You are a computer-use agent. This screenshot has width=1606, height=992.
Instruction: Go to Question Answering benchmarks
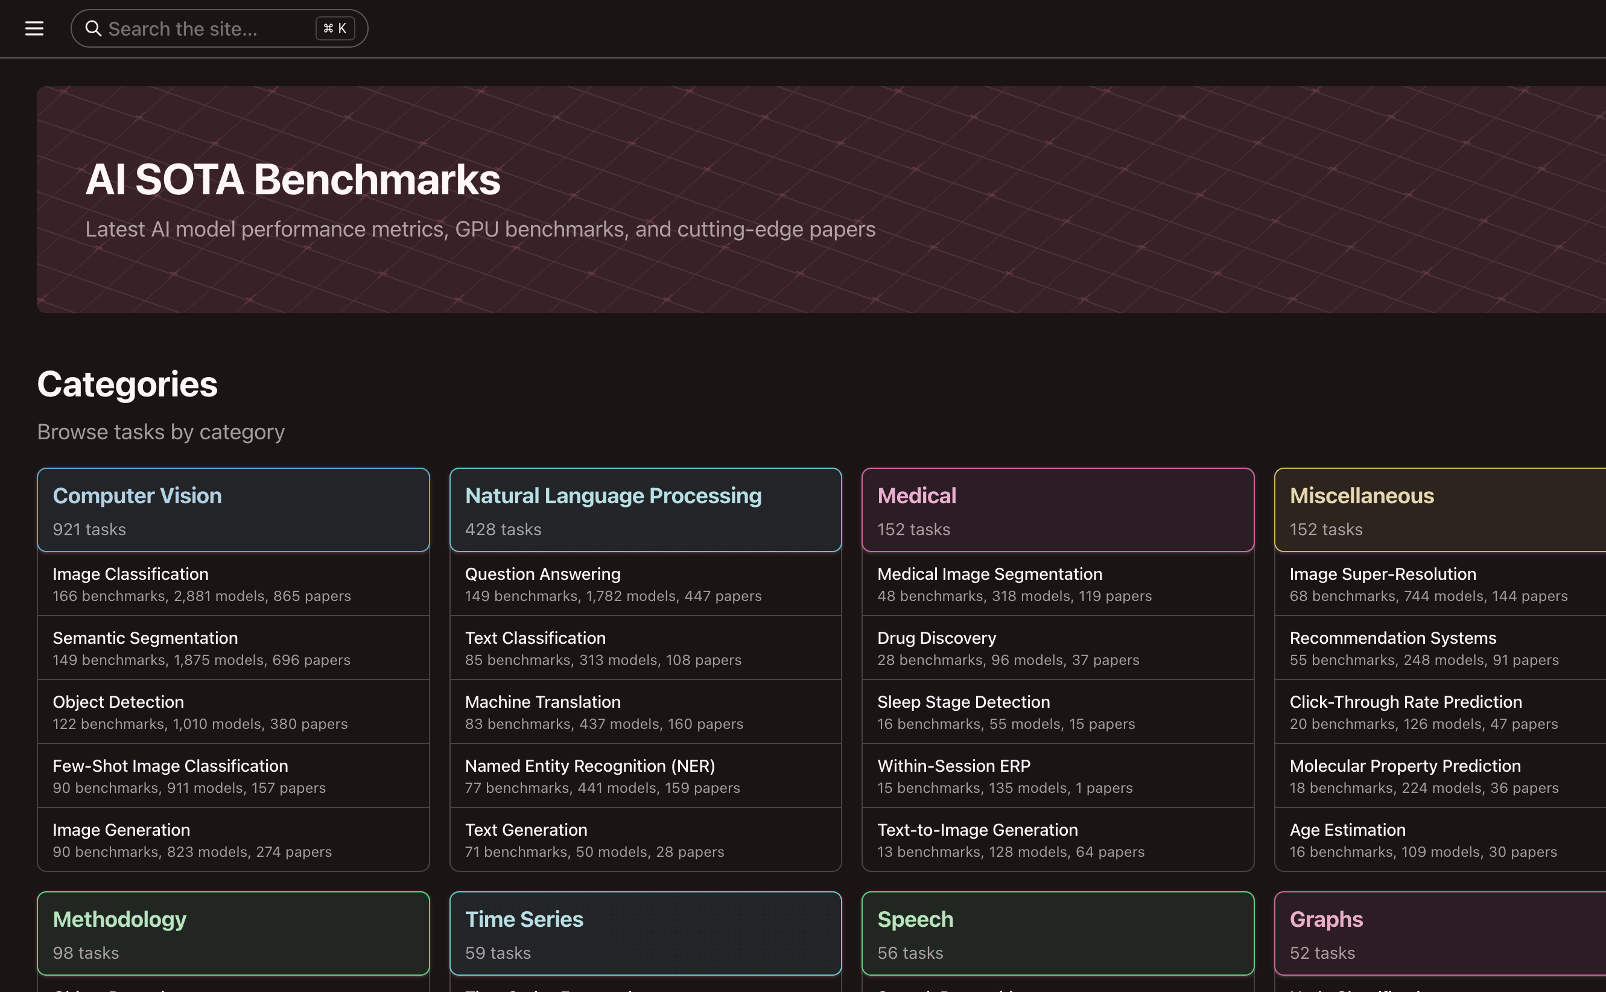coord(646,583)
